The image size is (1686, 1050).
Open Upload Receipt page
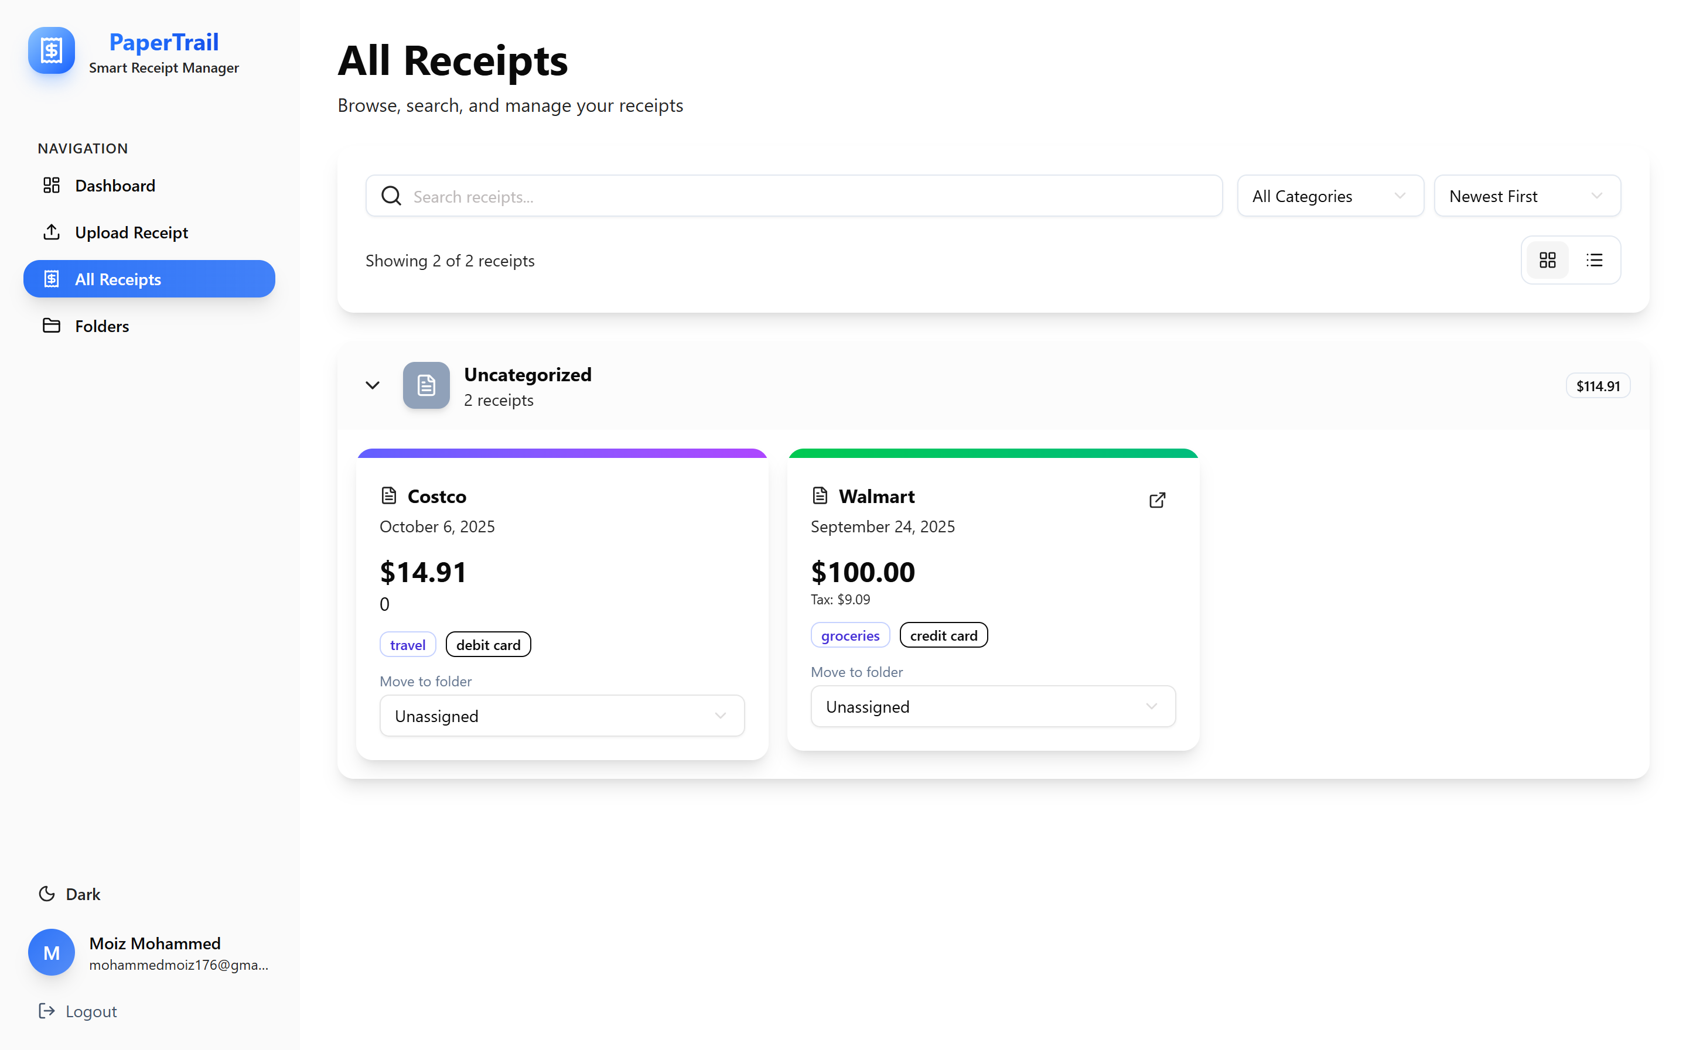coord(131,232)
